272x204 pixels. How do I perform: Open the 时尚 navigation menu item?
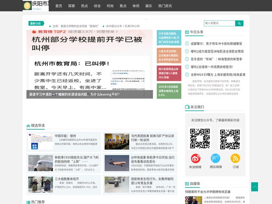[x=110, y=6]
